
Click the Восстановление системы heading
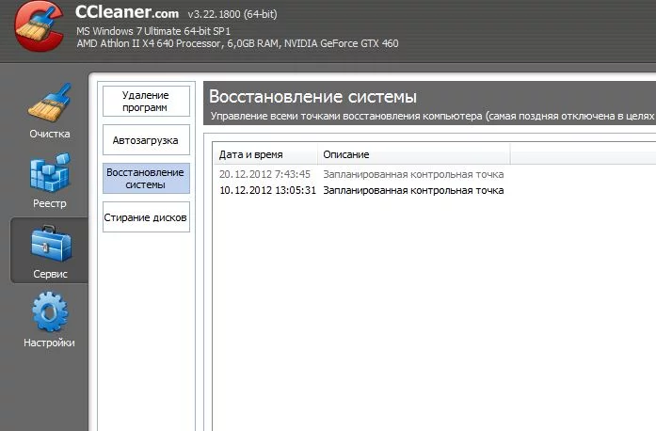point(312,97)
